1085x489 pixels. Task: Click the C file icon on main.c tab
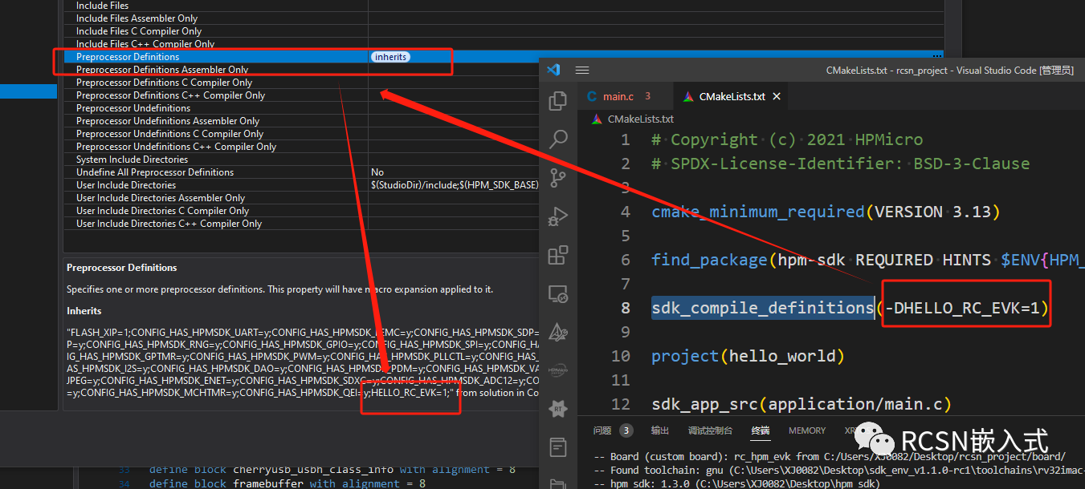click(x=592, y=96)
